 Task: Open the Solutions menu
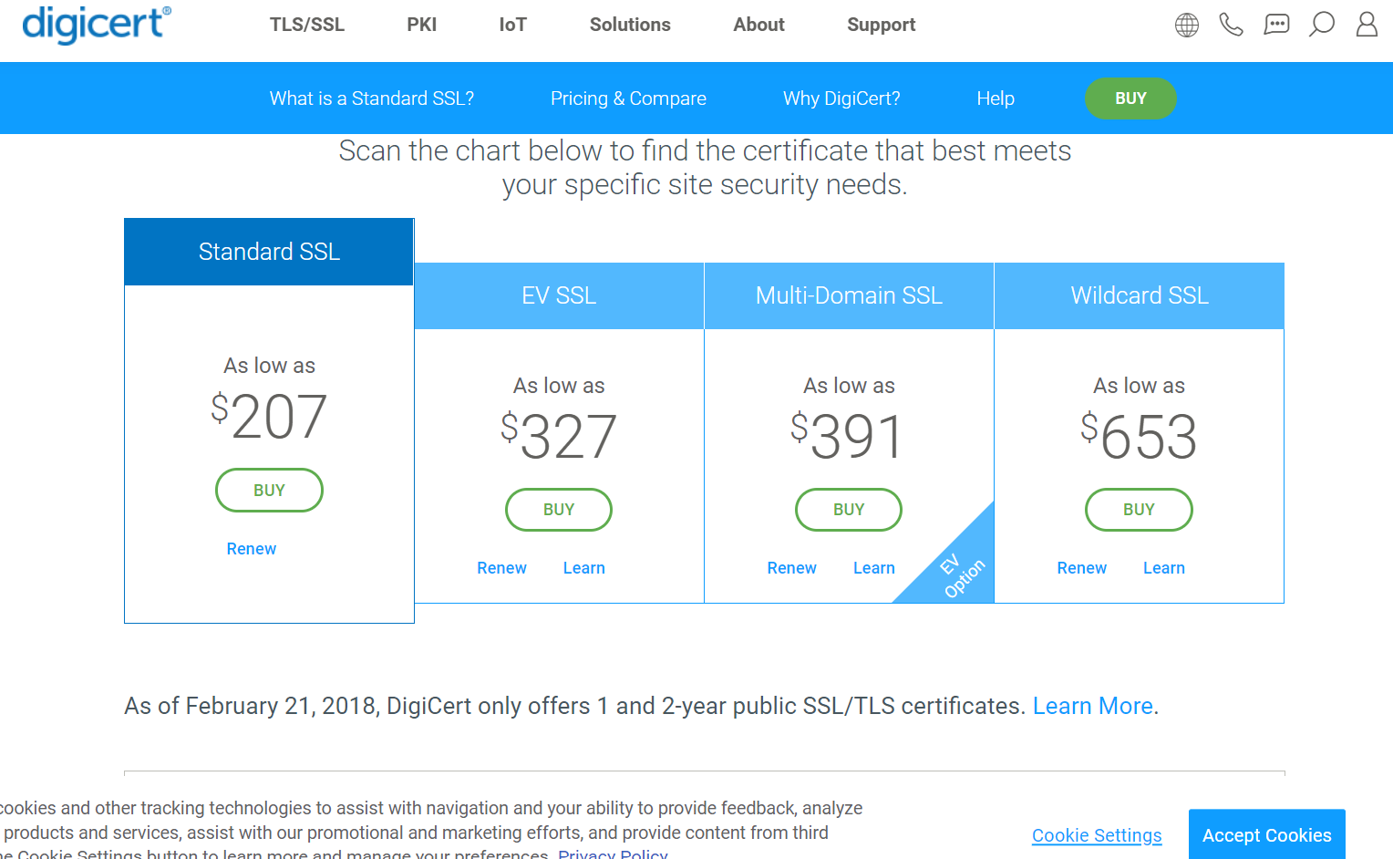[630, 25]
